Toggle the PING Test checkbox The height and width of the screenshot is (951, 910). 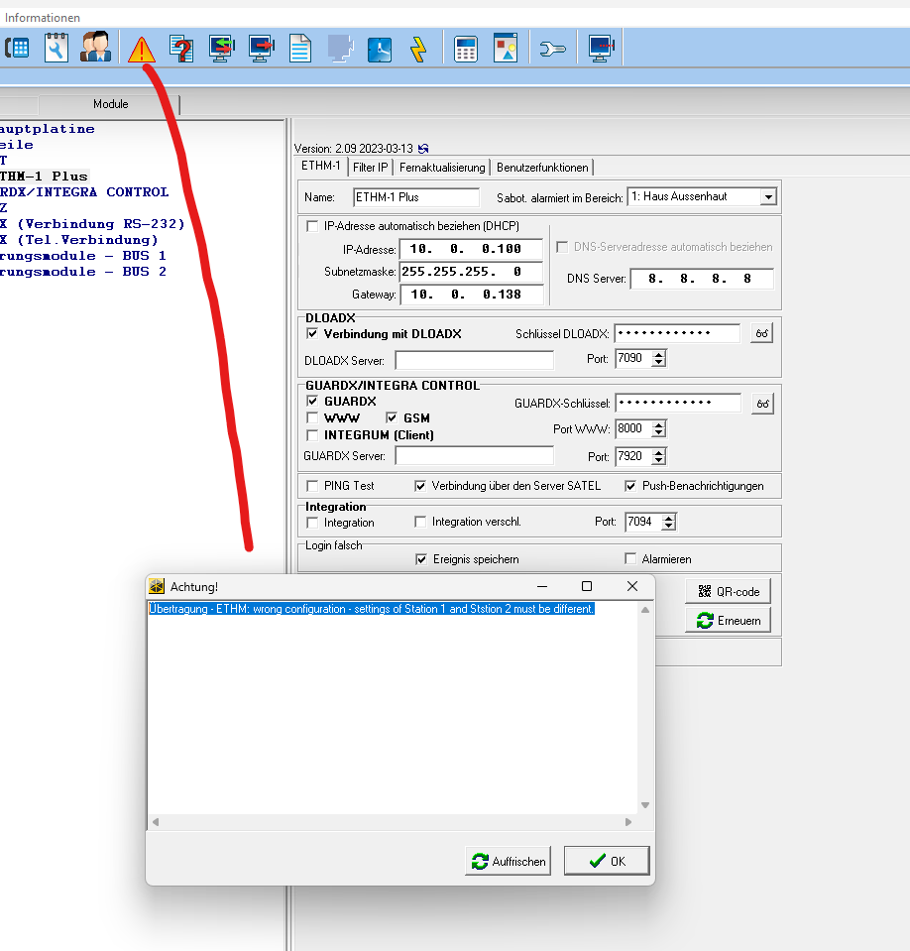pos(313,486)
